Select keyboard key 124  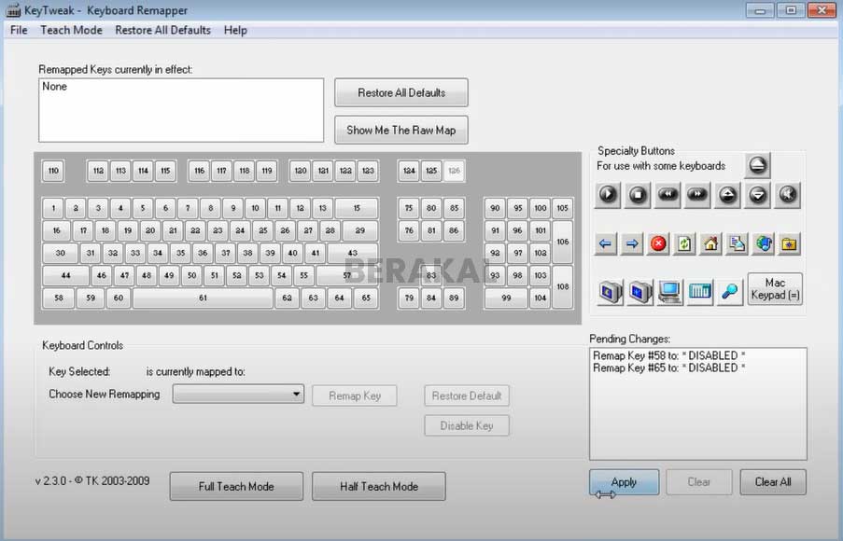pos(409,171)
